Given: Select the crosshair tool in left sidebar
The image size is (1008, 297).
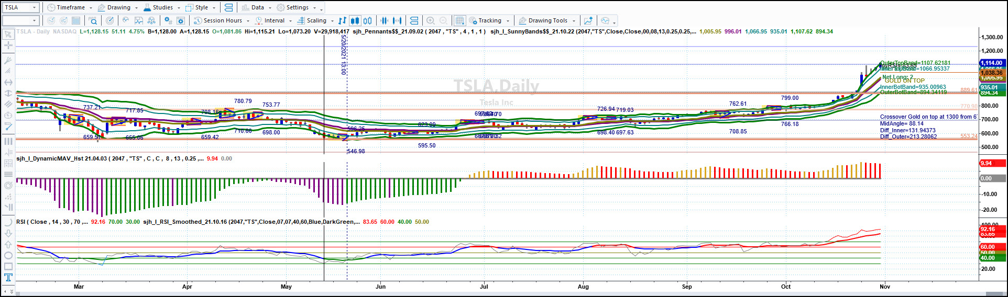Looking at the screenshot, I should (8, 45).
